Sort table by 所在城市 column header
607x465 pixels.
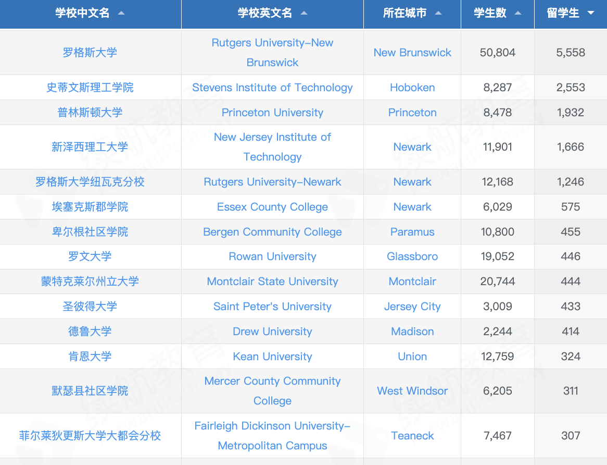[404, 14]
